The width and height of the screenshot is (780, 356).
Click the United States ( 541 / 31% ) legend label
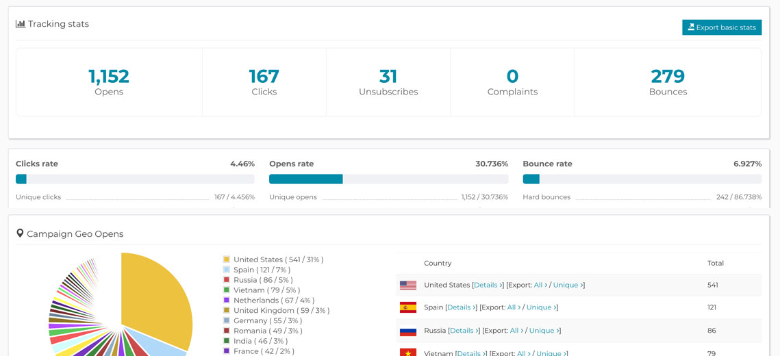[279, 259]
